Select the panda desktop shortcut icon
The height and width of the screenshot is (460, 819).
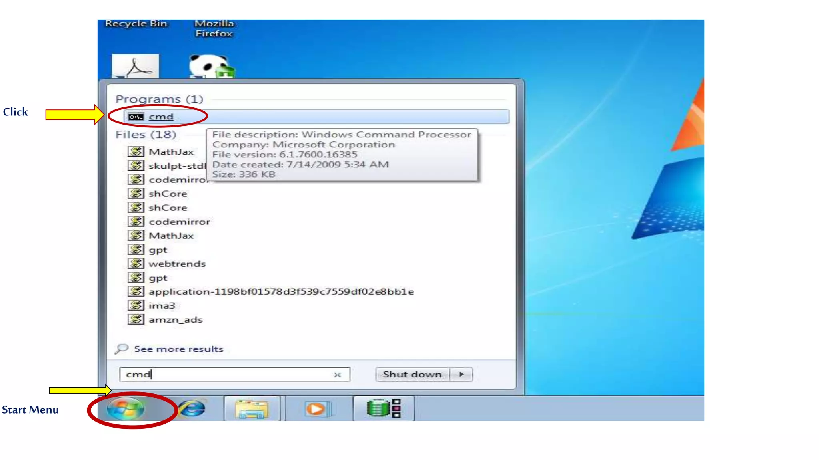[212, 66]
